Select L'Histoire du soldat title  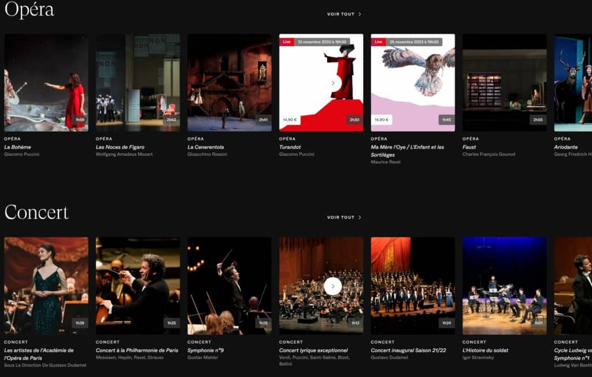coord(486,350)
